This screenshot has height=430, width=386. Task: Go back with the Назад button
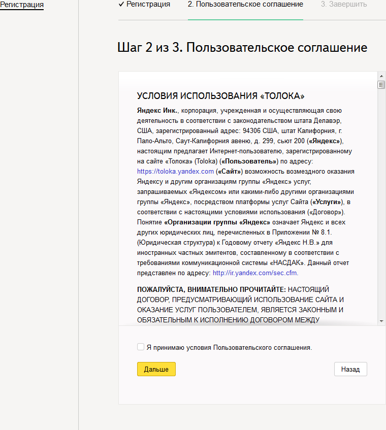[350, 369]
